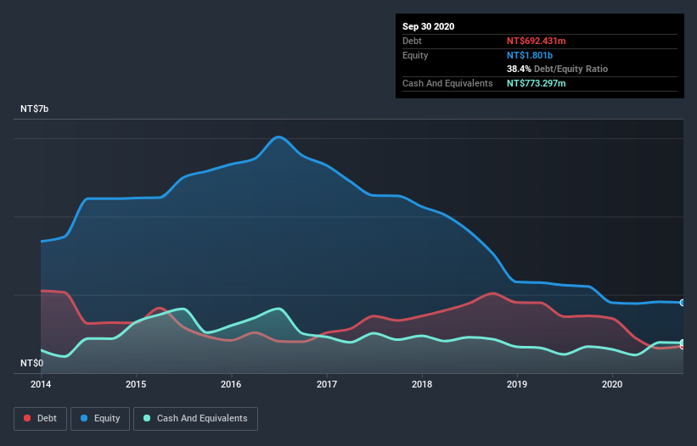
Task: Click the 2017 x-axis label
Action: tap(327, 384)
